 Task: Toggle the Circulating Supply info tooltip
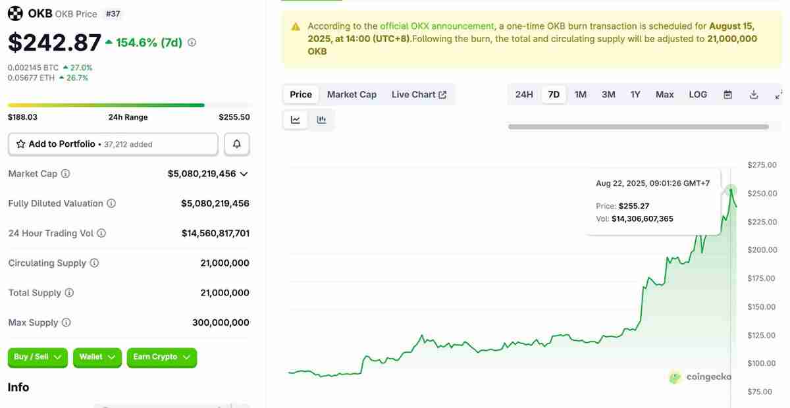94,263
